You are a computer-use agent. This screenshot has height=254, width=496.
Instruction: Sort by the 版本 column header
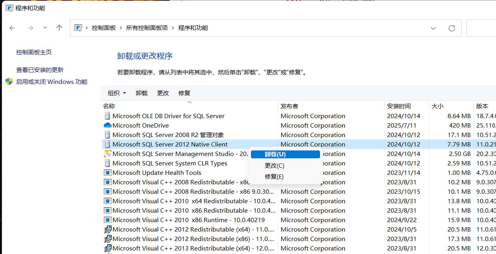tap(485, 106)
